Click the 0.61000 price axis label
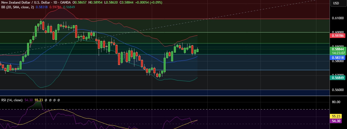This screenshot has width=347, height=129. coord(338,18)
